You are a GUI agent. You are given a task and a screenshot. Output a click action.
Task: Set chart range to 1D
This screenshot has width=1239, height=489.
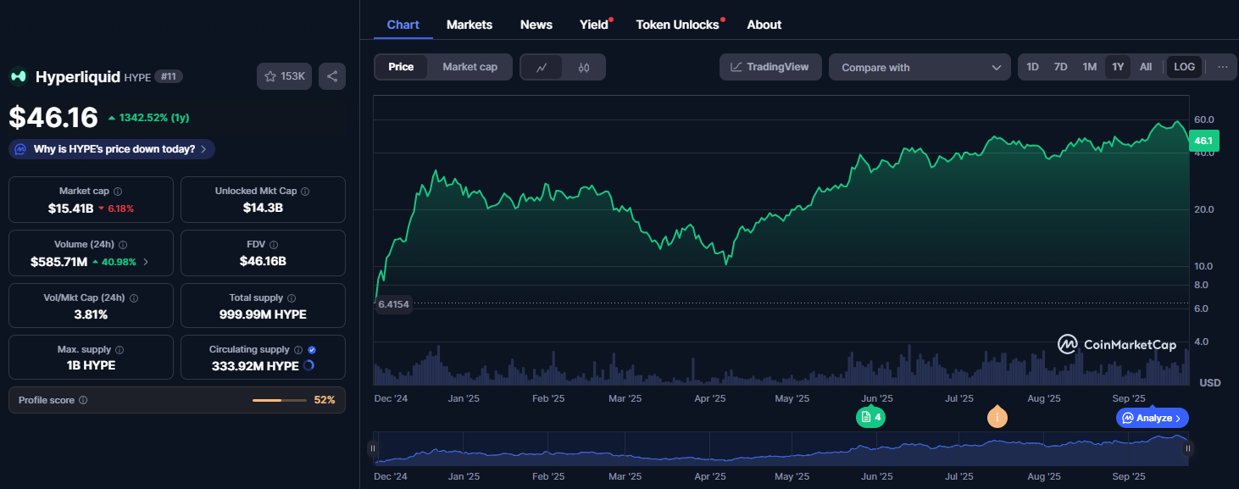1032,67
